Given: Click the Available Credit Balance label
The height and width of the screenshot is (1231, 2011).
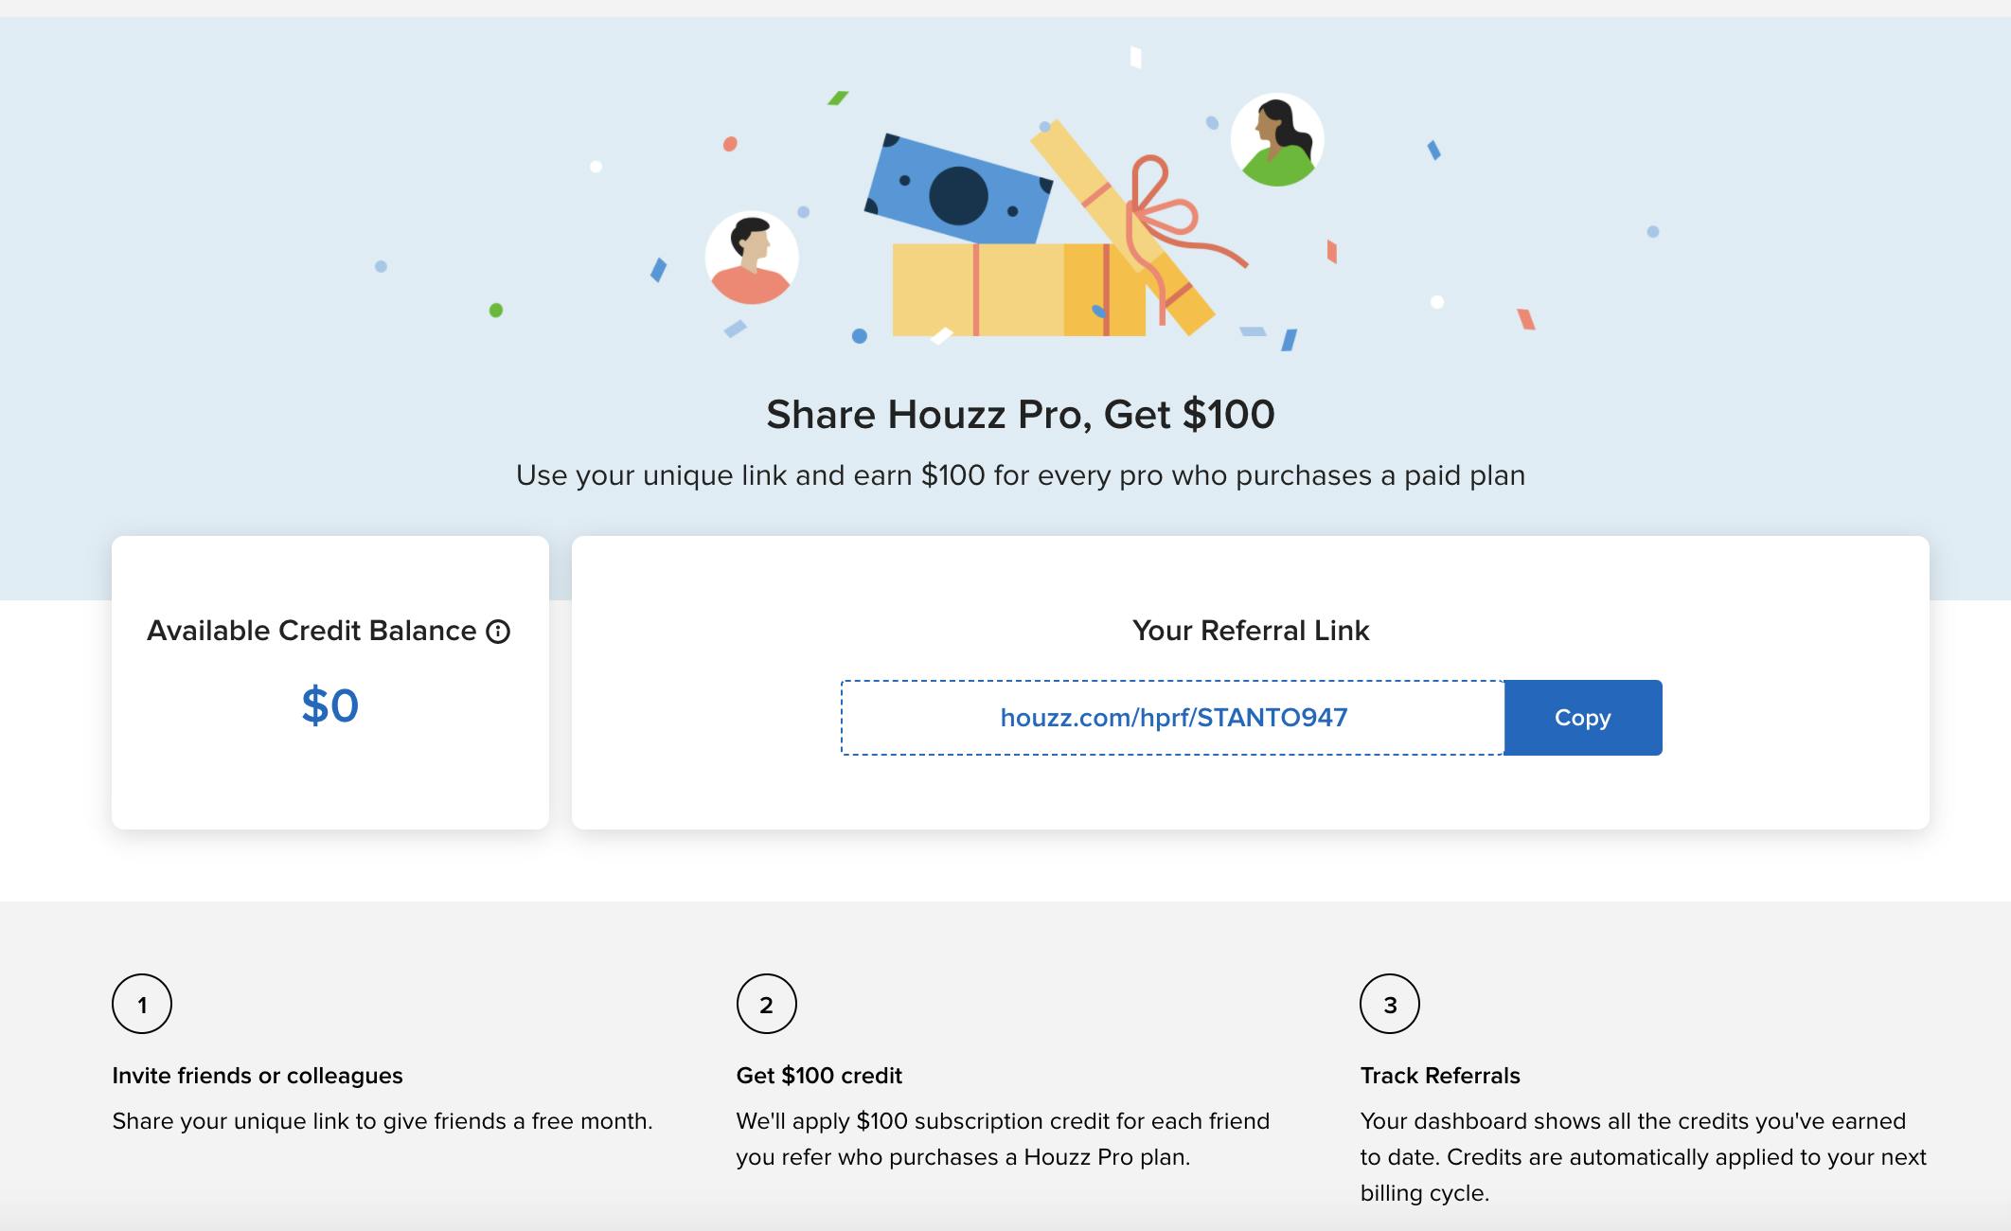Looking at the screenshot, I should click(x=311, y=631).
